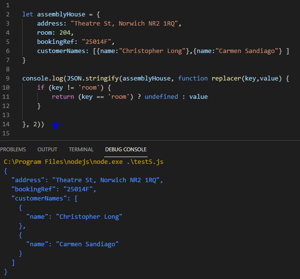Viewport: 300px width, 279px height.
Task: Click the 'if' keyword on line 10
Action: click(x=41, y=88)
